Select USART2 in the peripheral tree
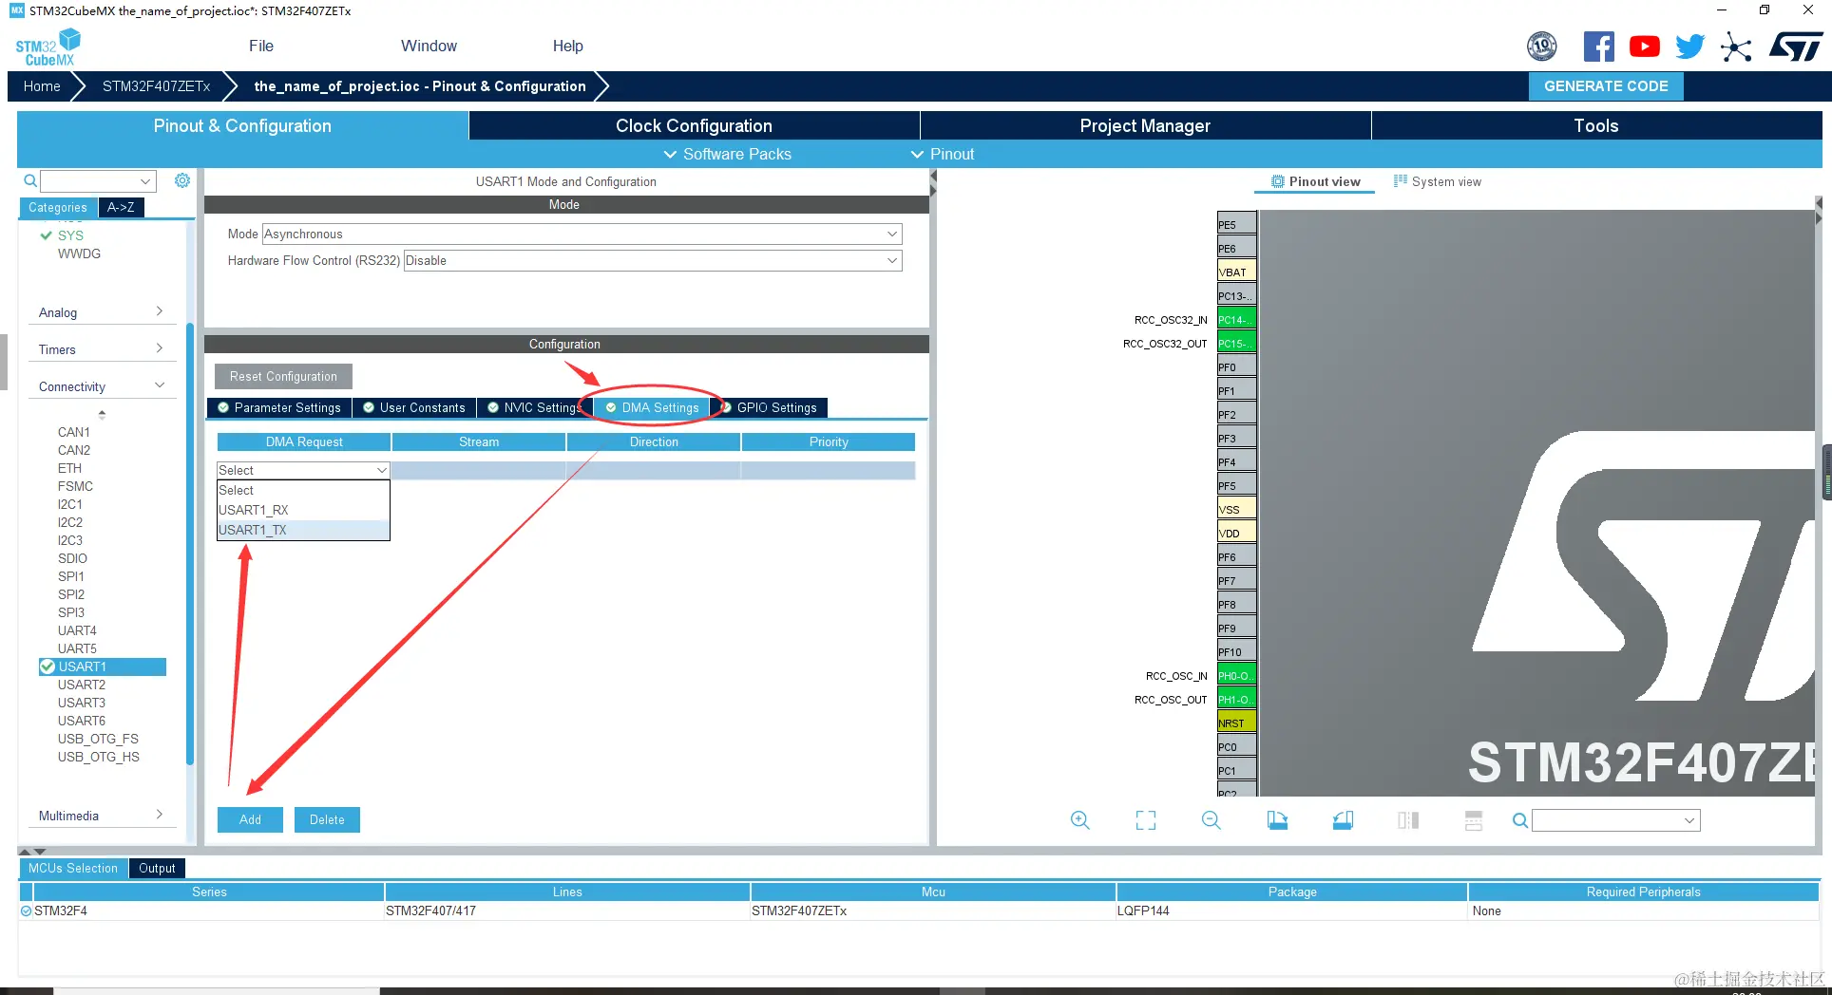1832x995 pixels. tap(82, 685)
